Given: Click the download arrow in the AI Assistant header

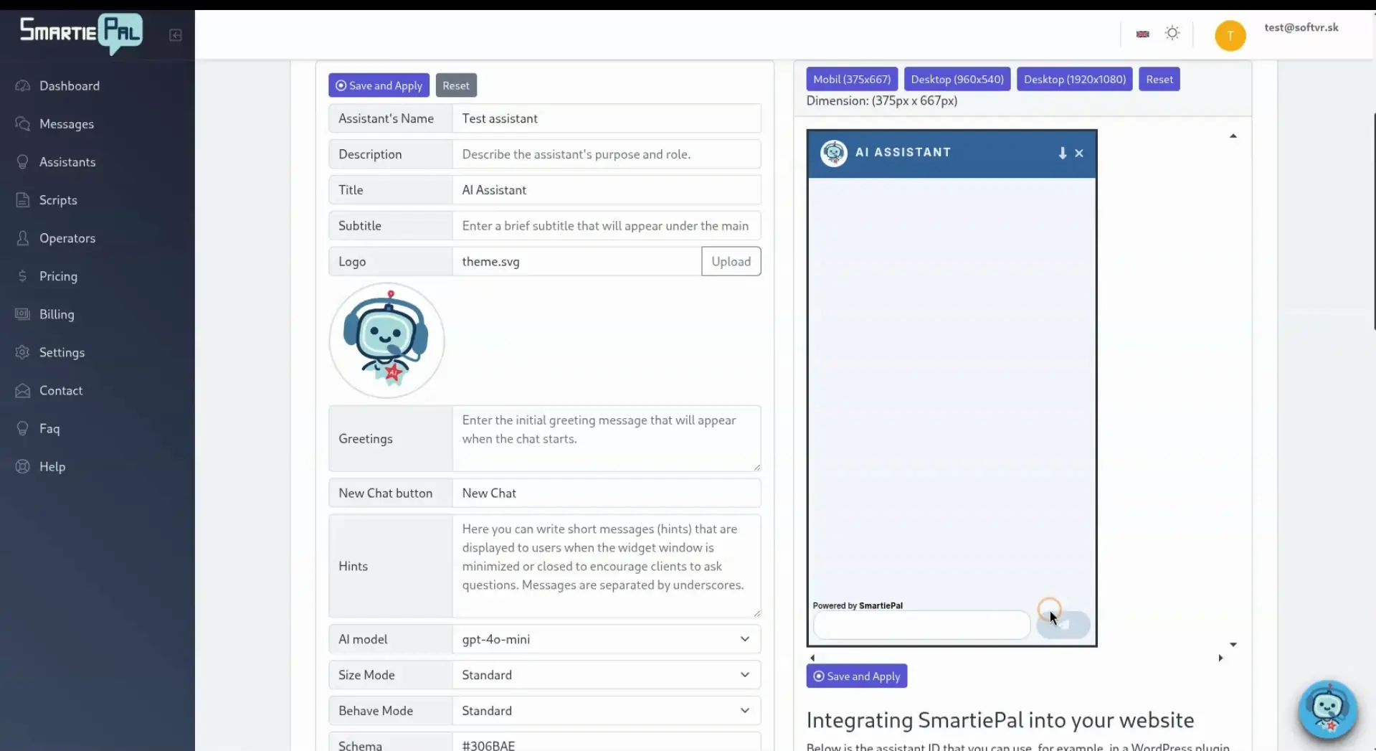Looking at the screenshot, I should pos(1062,153).
